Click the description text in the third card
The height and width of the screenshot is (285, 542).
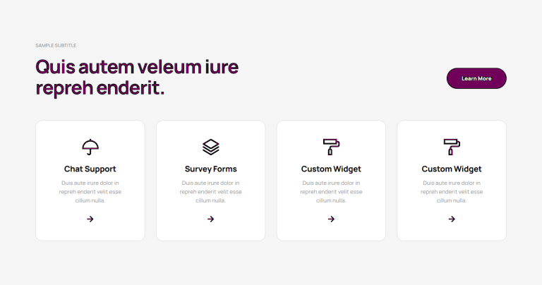pyautogui.click(x=331, y=192)
